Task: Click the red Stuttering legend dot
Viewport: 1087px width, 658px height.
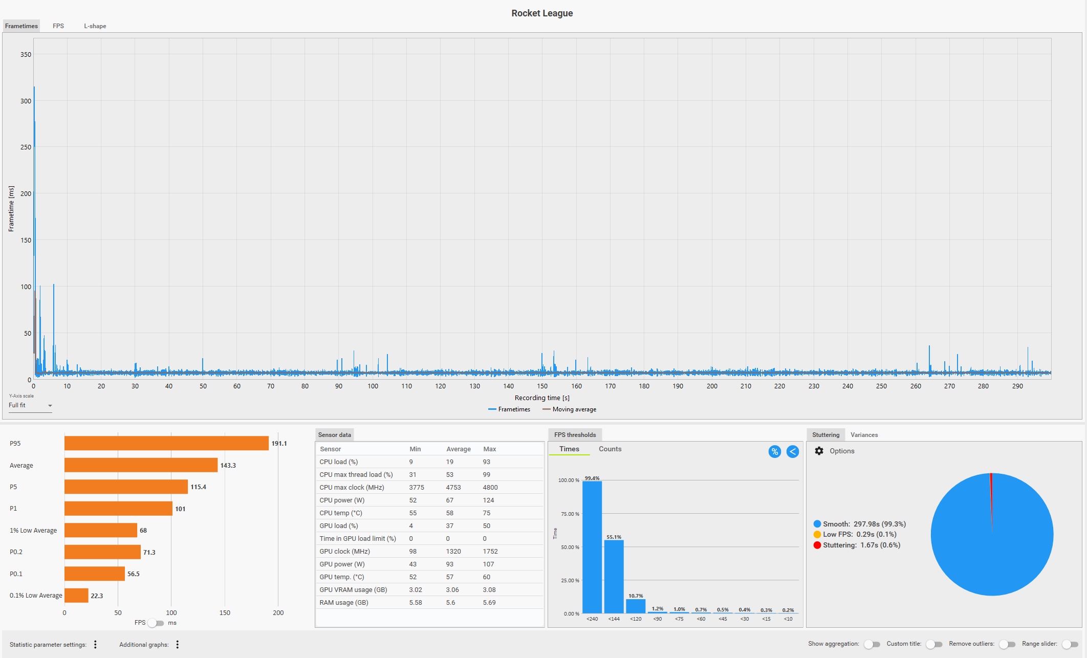Action: click(817, 545)
